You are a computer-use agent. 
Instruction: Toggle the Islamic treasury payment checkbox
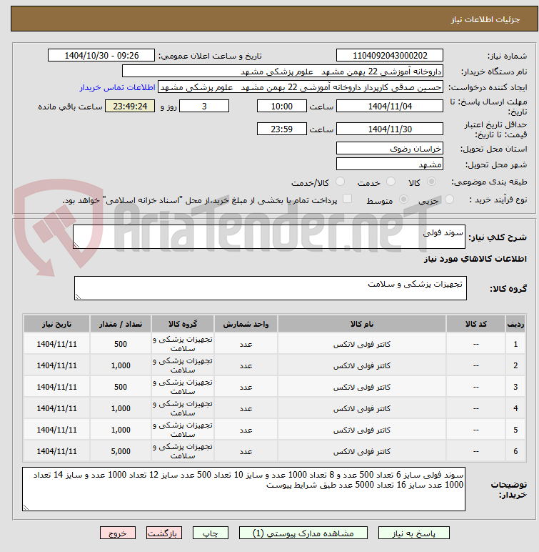click(x=348, y=199)
